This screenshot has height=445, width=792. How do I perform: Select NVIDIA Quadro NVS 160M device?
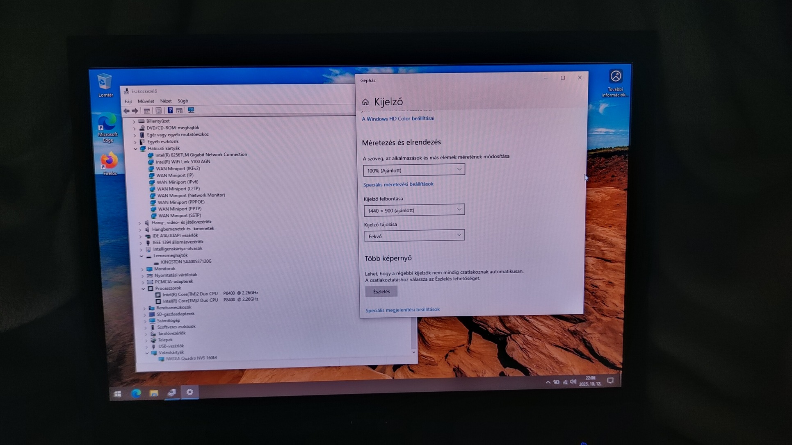tap(191, 358)
